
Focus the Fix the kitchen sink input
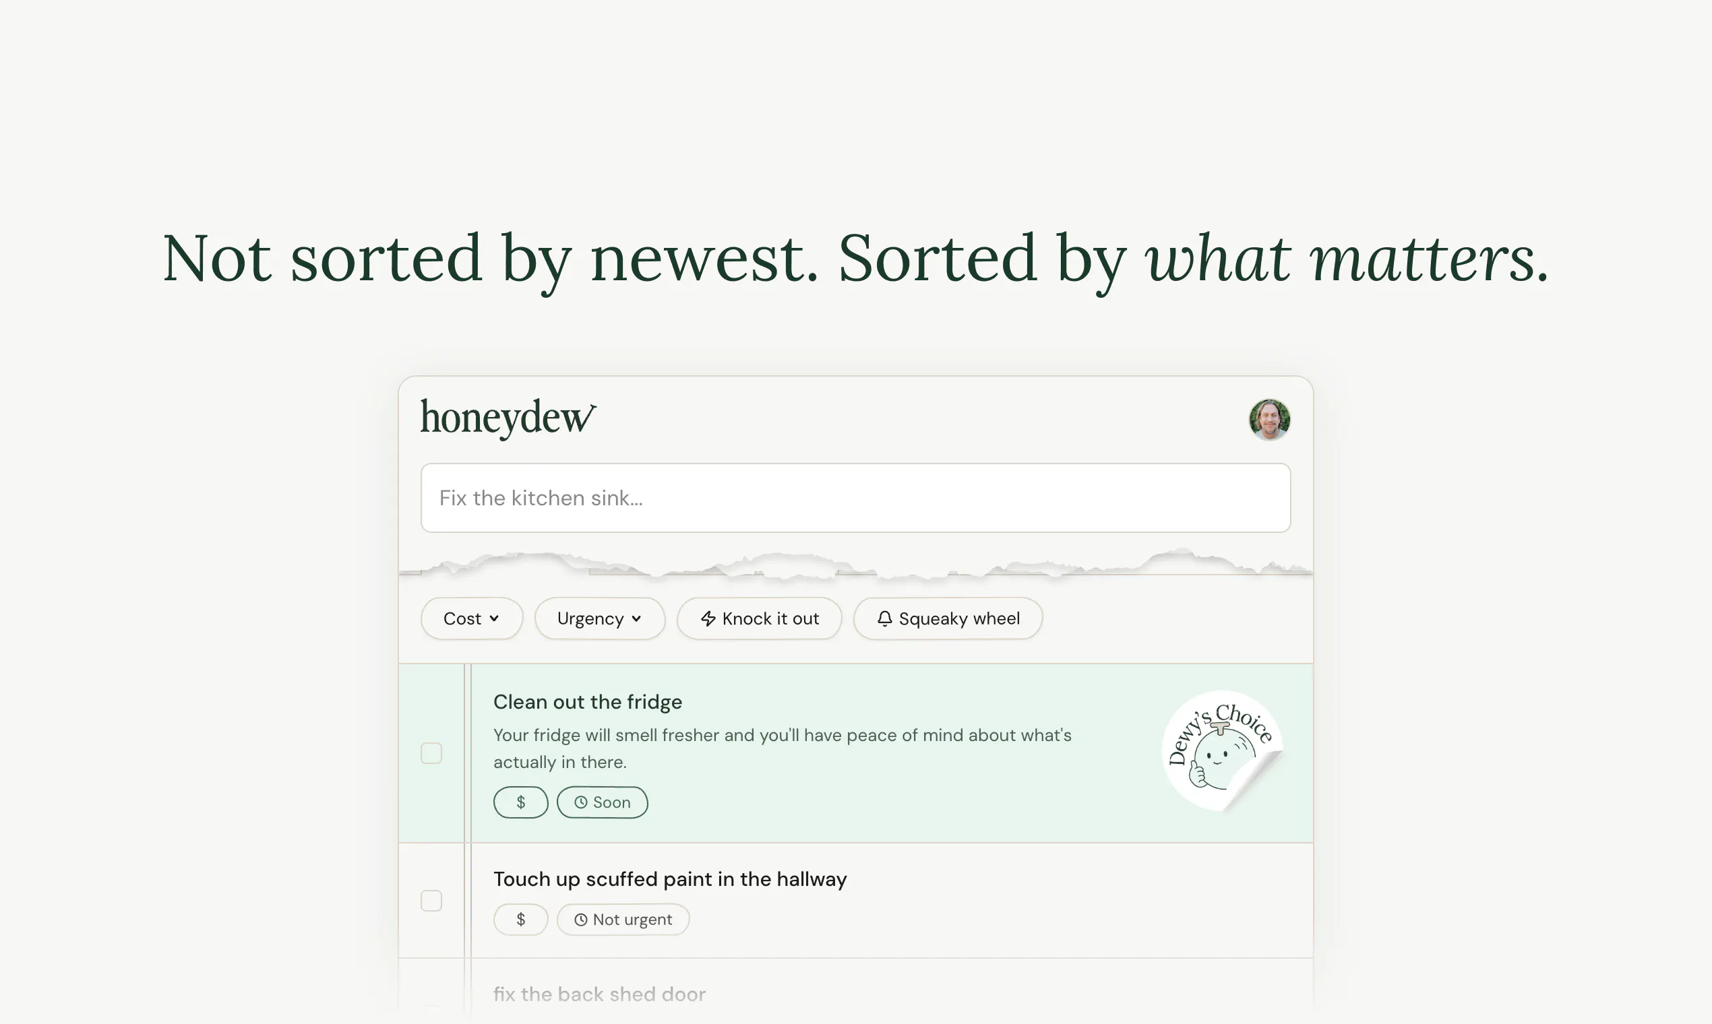[855, 497]
